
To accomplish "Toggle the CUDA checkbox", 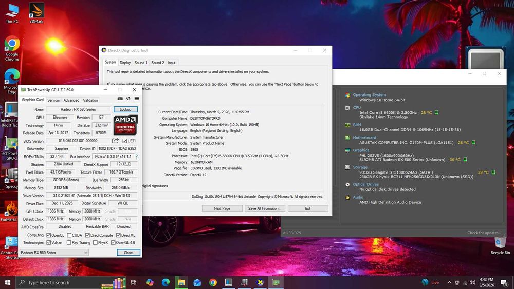I will (69, 235).
